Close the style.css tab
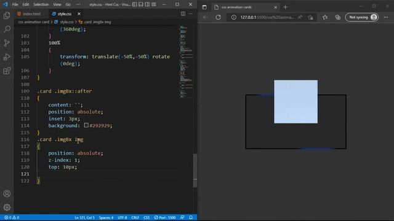The height and width of the screenshot is (221, 394). click(x=79, y=14)
